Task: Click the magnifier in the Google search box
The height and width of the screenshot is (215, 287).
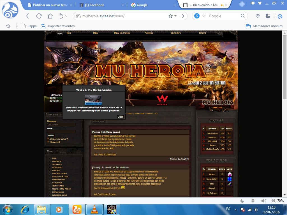Action: coord(243,16)
